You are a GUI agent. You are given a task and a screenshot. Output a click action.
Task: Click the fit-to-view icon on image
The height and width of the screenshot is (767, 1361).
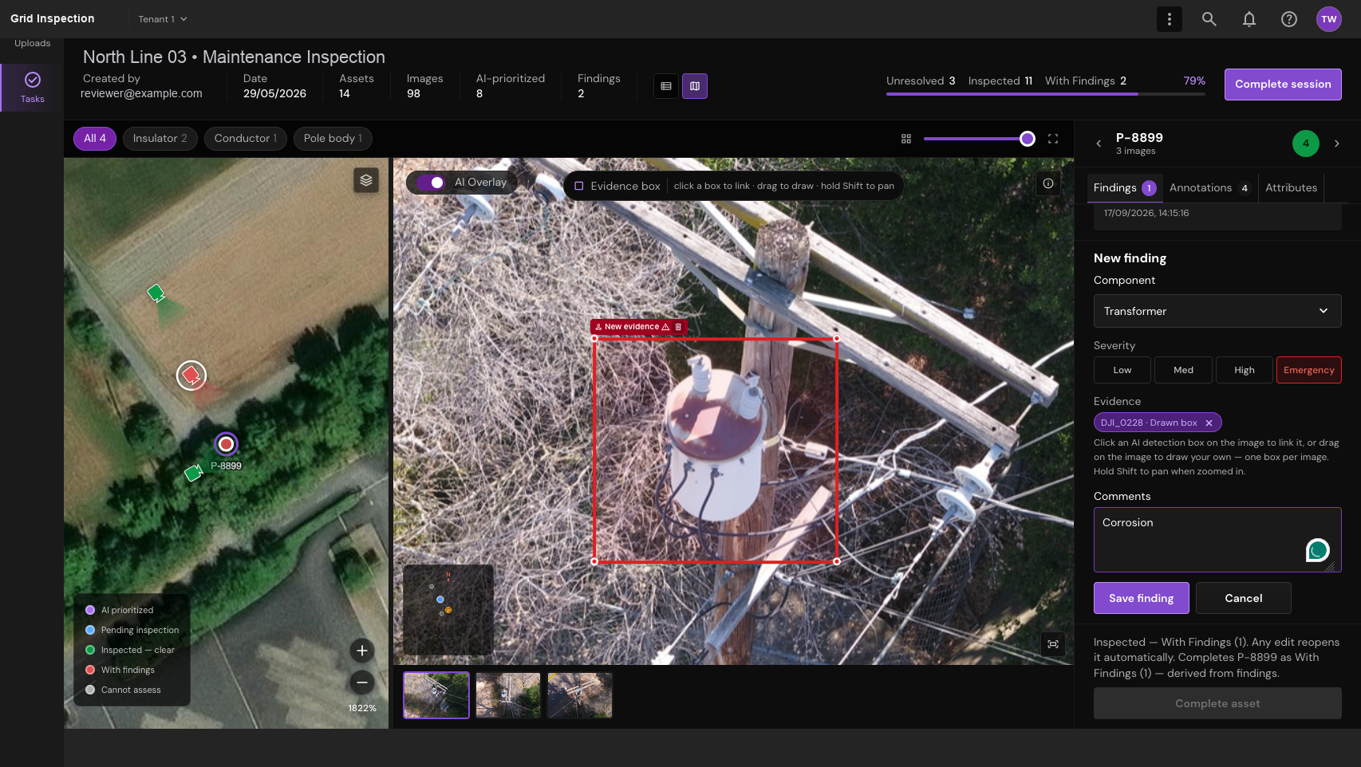coord(1053,644)
